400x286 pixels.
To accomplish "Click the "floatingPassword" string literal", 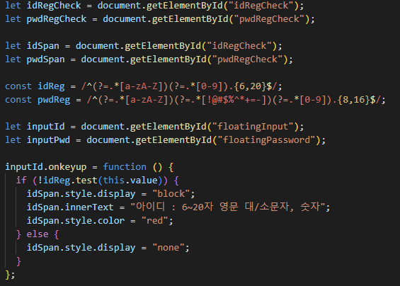I will 269,140.
